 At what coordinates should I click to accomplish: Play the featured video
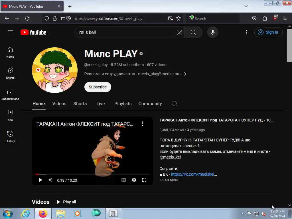[40, 180]
